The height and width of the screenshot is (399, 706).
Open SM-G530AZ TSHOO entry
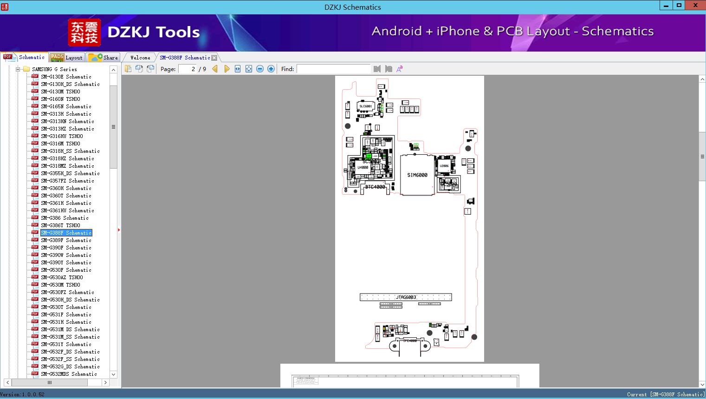[x=62, y=277]
